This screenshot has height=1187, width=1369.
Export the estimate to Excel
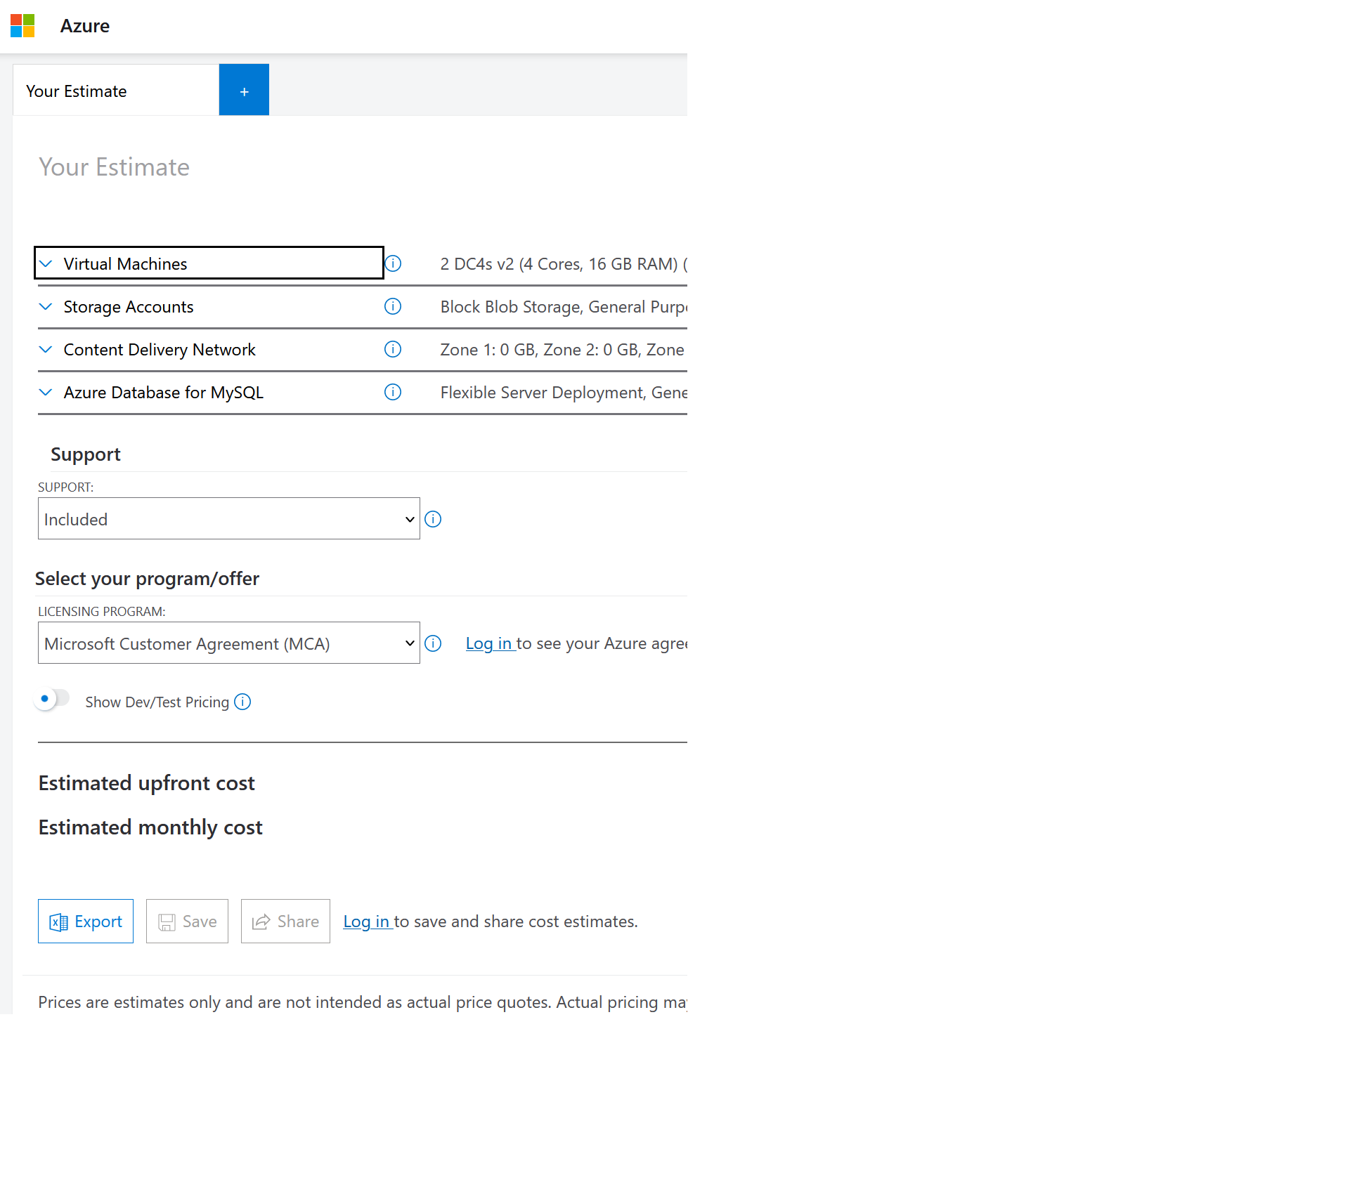point(86,922)
